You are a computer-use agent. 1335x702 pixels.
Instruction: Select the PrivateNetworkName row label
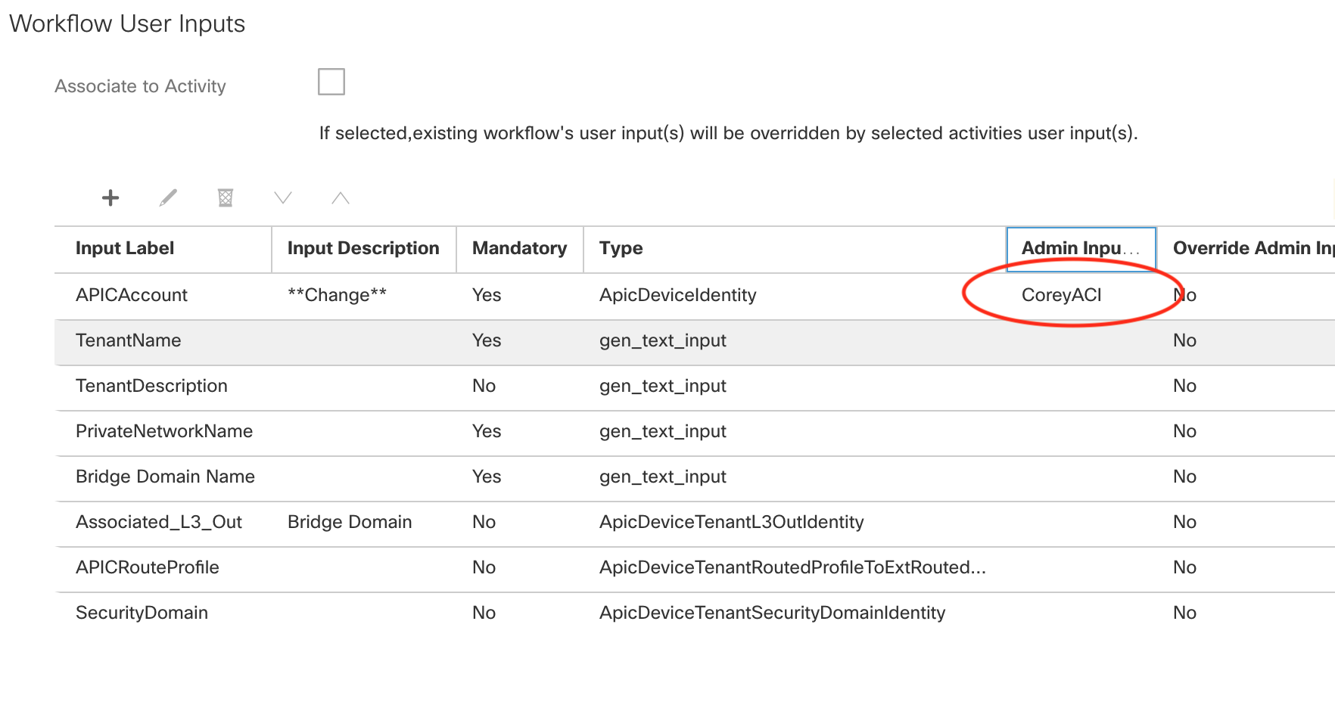[164, 431]
